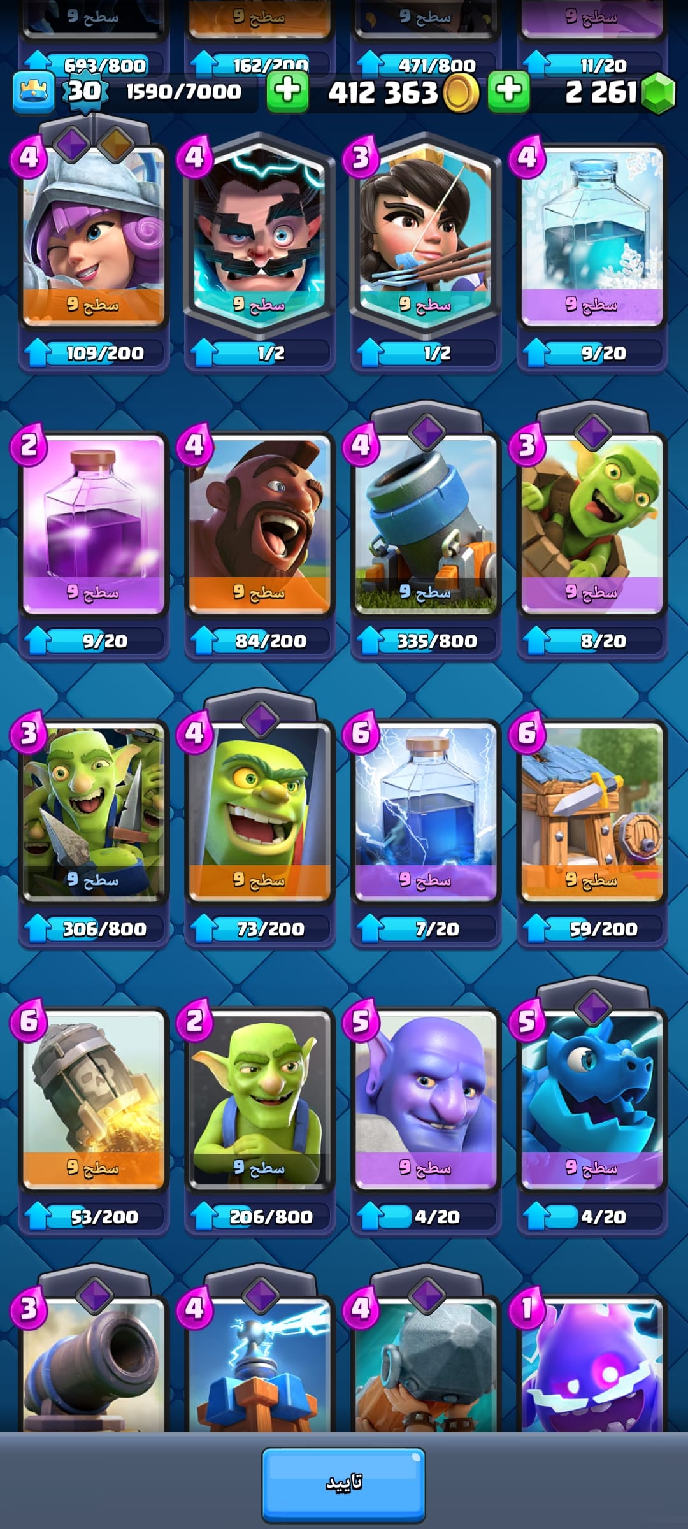Confirm with the blue تایید button
Screen dimensions: 688x1529
pyautogui.click(x=344, y=1484)
